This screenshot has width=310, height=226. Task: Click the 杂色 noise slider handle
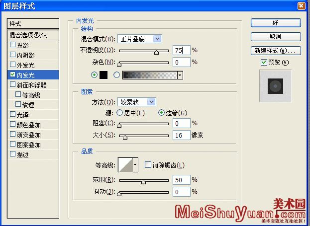[119, 64]
